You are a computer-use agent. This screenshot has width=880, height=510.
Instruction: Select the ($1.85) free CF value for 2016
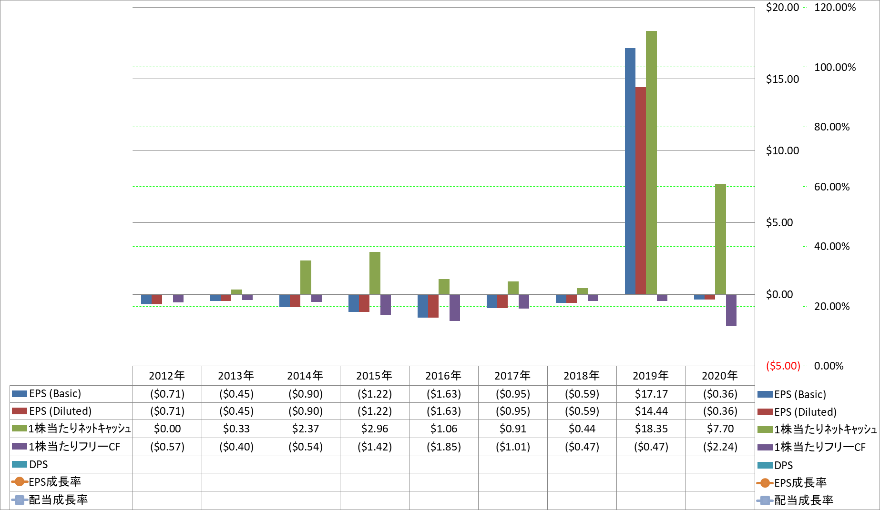444,447
